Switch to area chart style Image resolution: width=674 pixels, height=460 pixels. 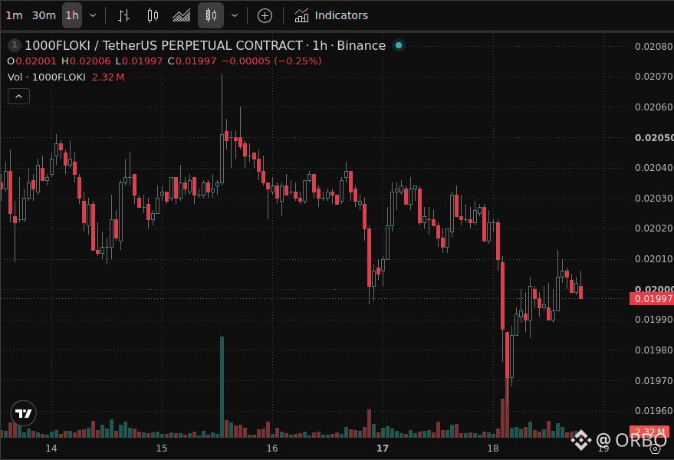point(182,15)
